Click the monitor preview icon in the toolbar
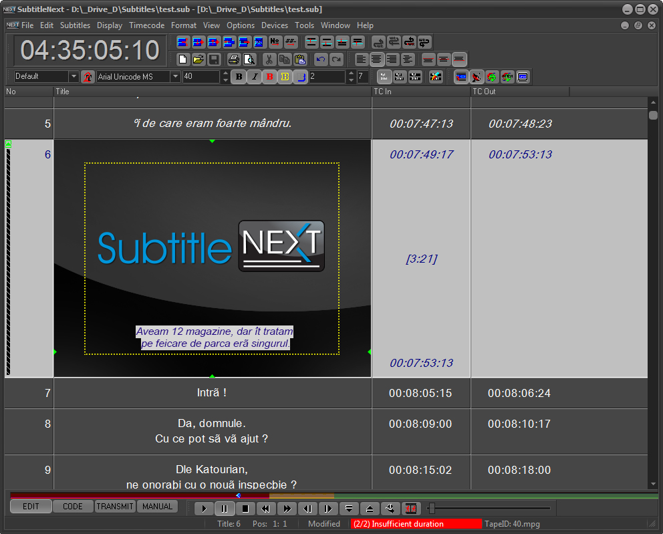The height and width of the screenshot is (534, 663). tap(523, 77)
